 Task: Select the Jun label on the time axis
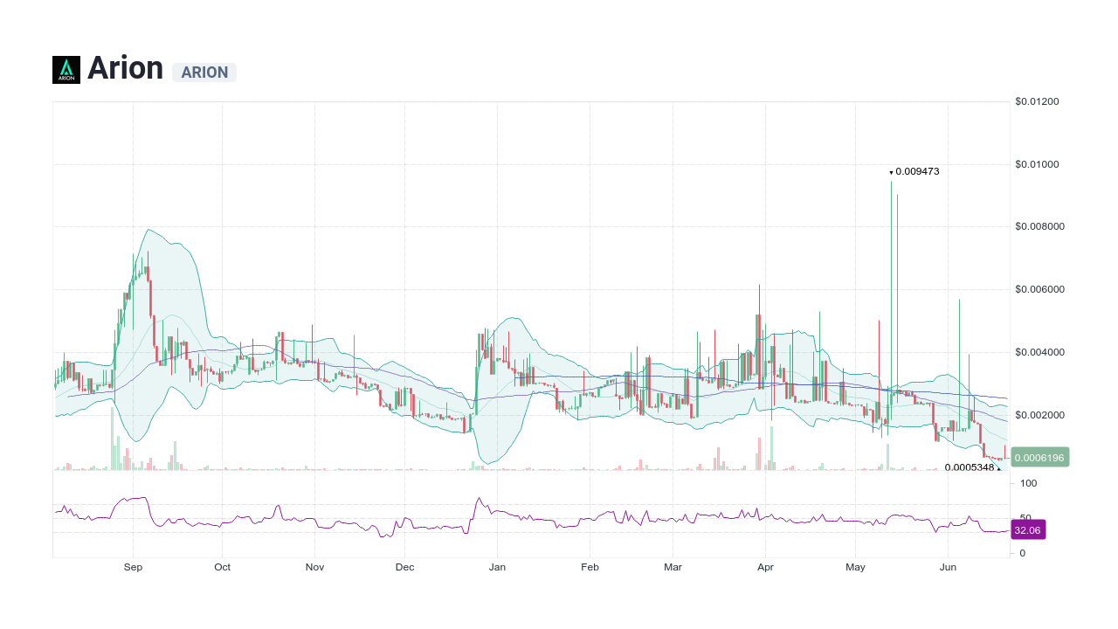948,567
